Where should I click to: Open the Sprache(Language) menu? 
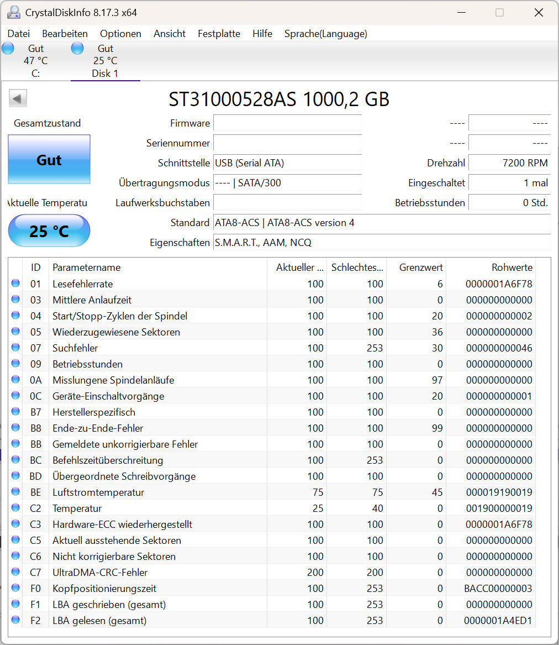(325, 34)
